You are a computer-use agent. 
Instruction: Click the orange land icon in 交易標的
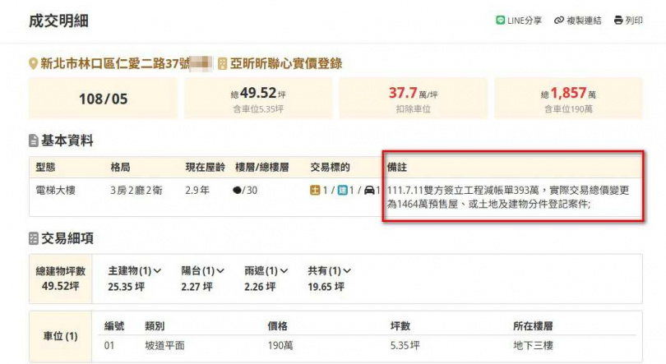pyautogui.click(x=315, y=191)
